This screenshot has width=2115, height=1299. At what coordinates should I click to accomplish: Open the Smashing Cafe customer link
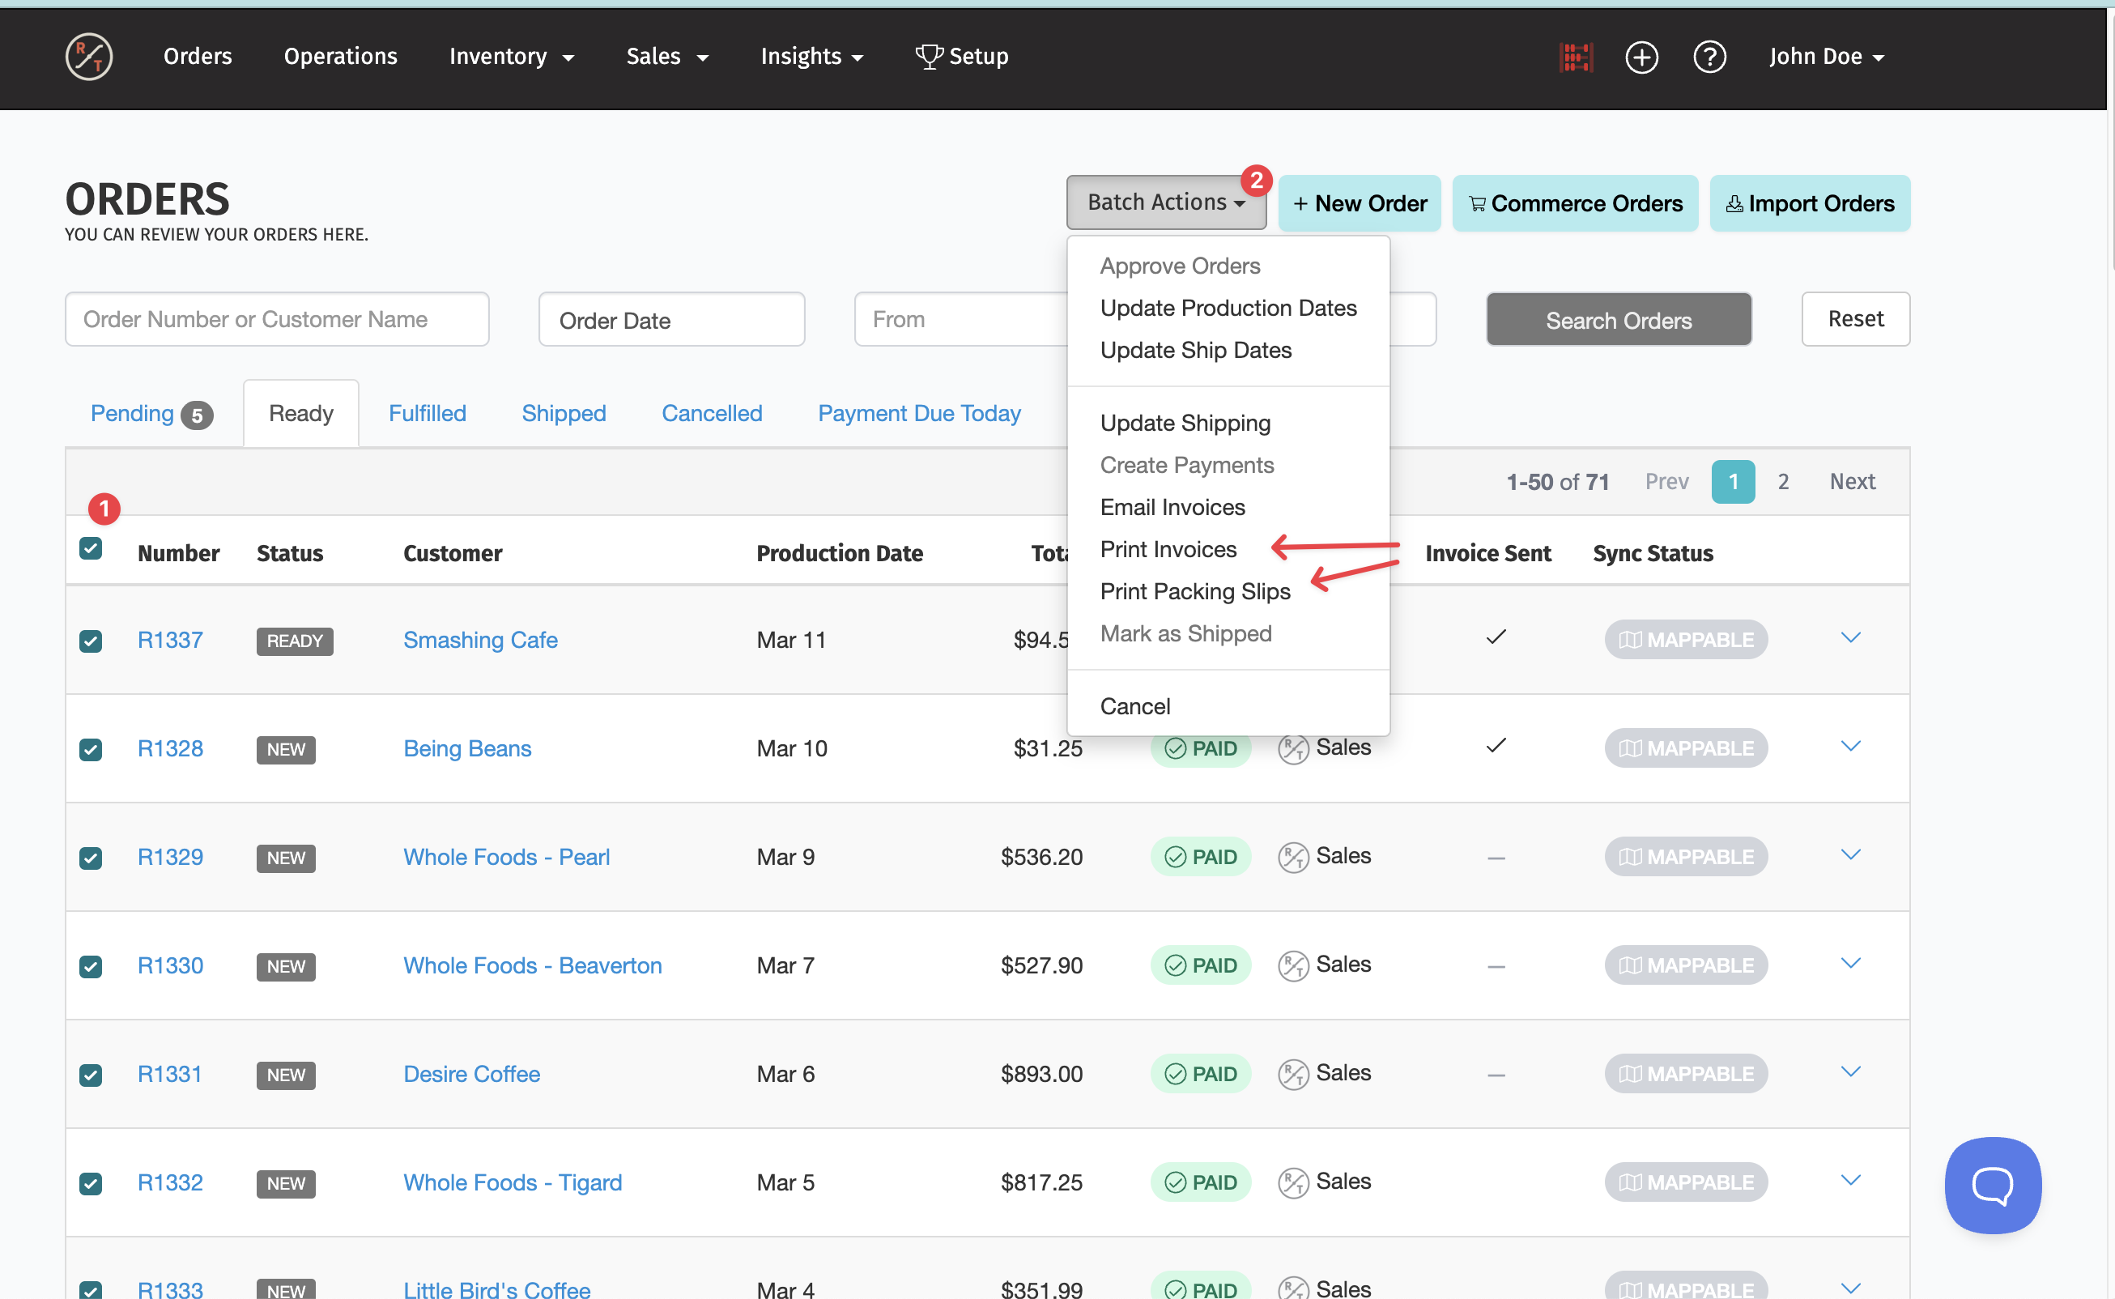(480, 640)
